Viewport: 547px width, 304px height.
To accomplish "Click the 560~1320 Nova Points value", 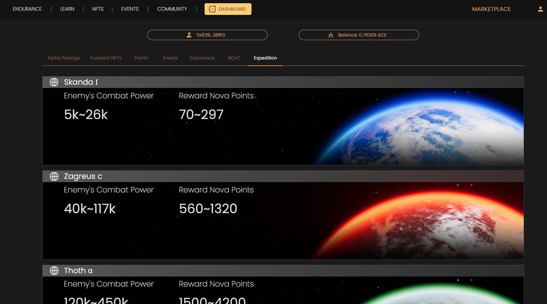I will pos(208,209).
